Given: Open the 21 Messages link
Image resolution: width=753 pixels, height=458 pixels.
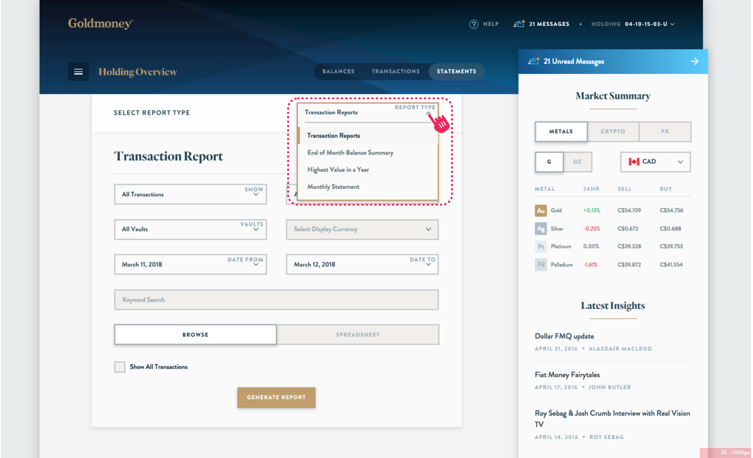Looking at the screenshot, I should pyautogui.click(x=549, y=24).
